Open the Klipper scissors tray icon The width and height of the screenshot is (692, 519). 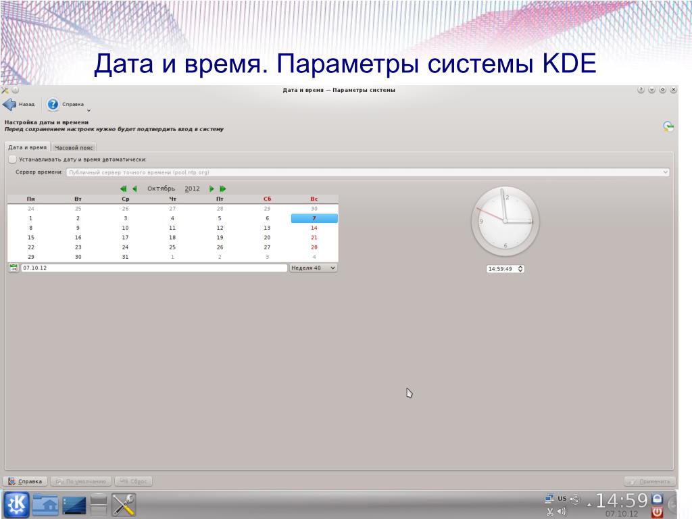(550, 512)
